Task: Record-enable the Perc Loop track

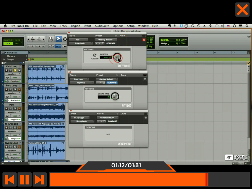Action: (x=6, y=89)
